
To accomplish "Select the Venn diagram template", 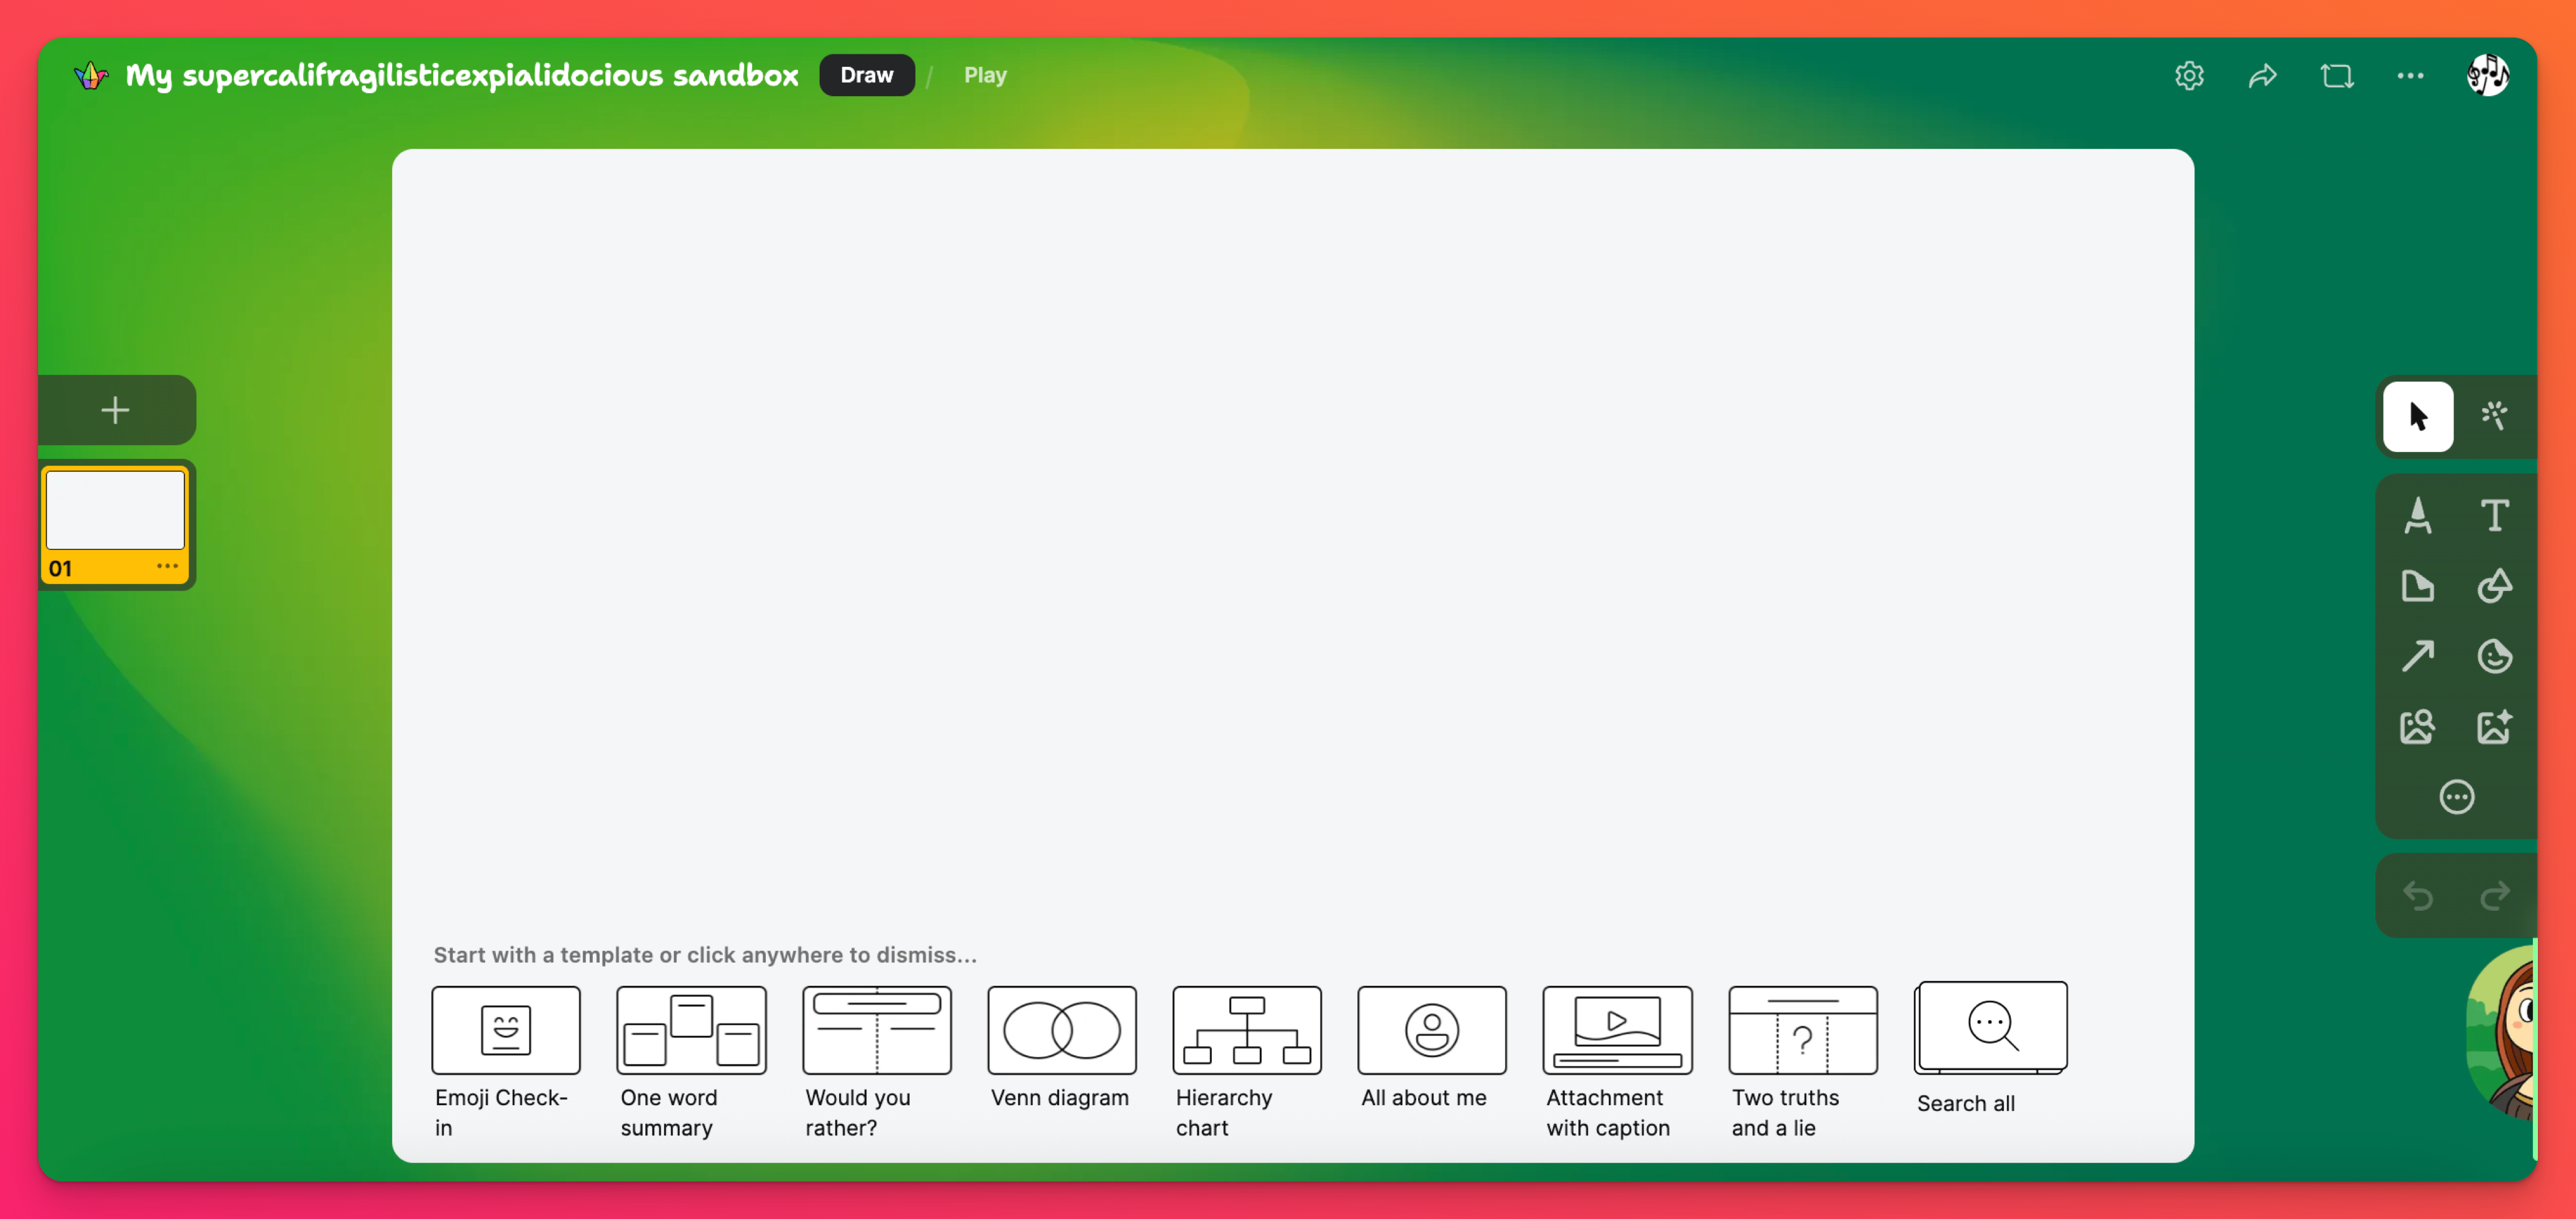I will tap(1061, 1030).
